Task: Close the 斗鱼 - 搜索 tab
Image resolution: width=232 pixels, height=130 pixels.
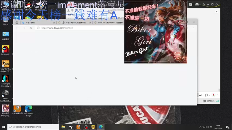Action: (54, 23)
